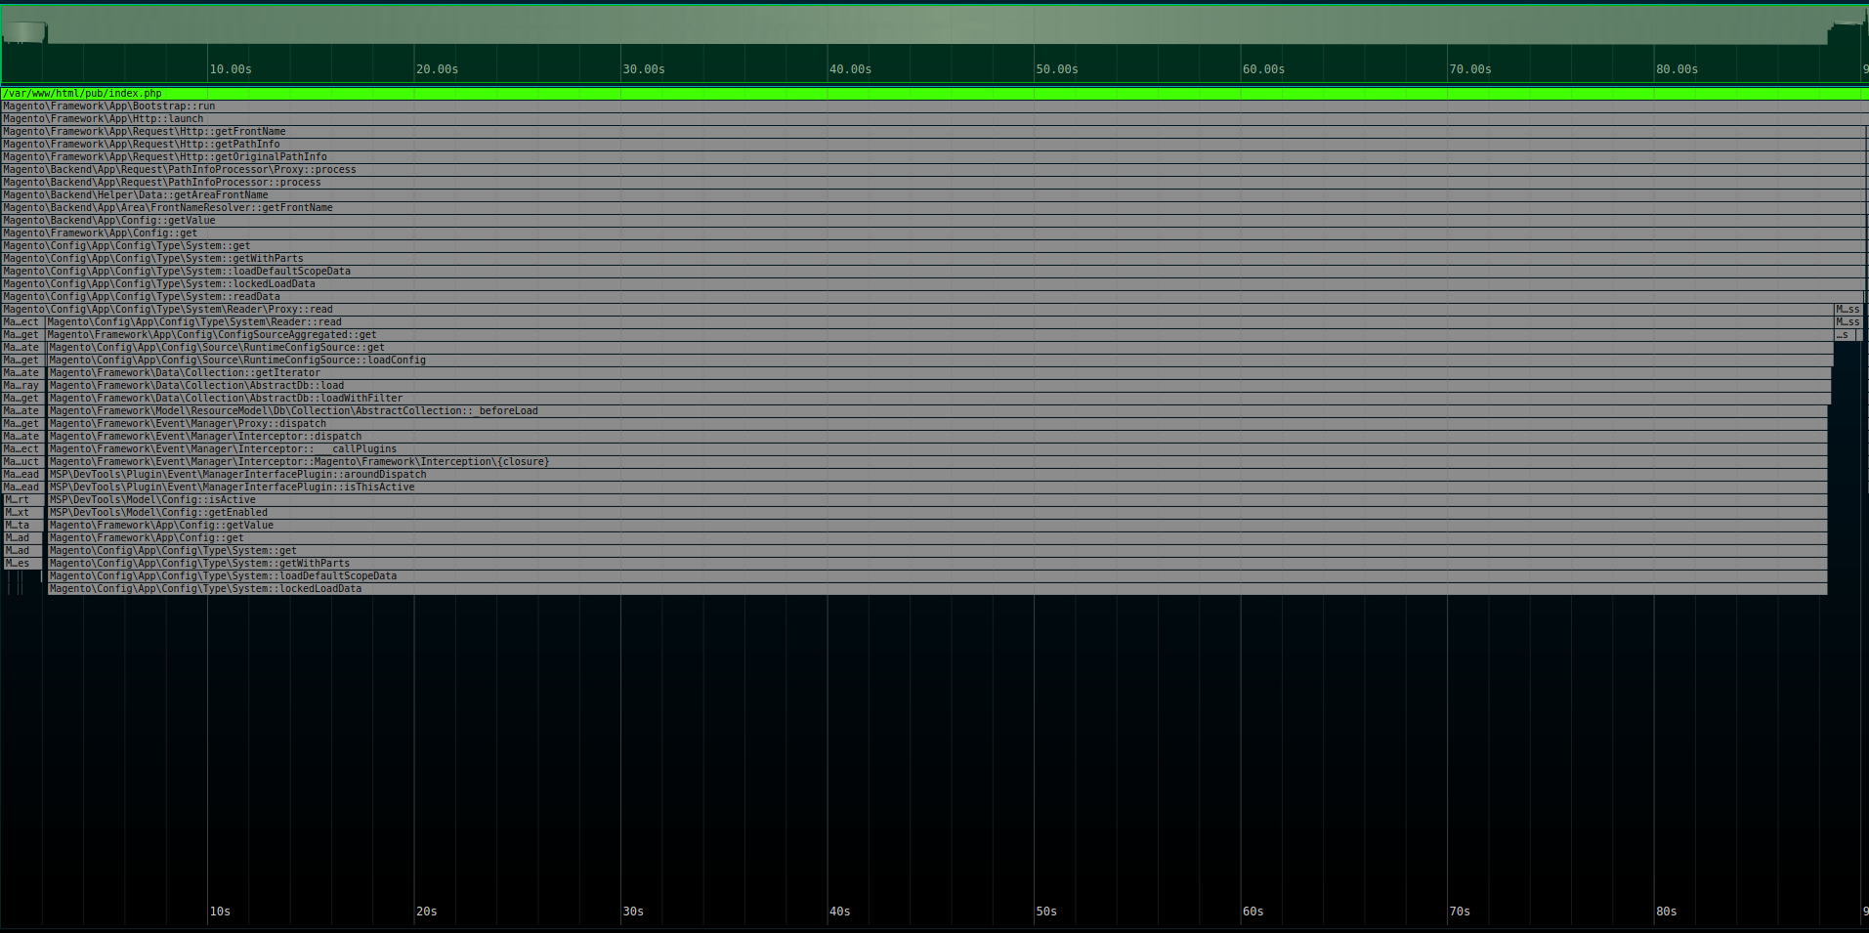Click the small 'M…es' bar

[x=21, y=564]
